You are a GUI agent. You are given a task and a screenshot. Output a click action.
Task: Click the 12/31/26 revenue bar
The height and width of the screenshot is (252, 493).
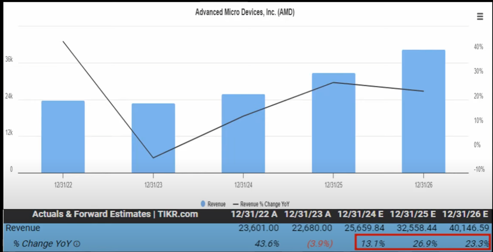423,111
